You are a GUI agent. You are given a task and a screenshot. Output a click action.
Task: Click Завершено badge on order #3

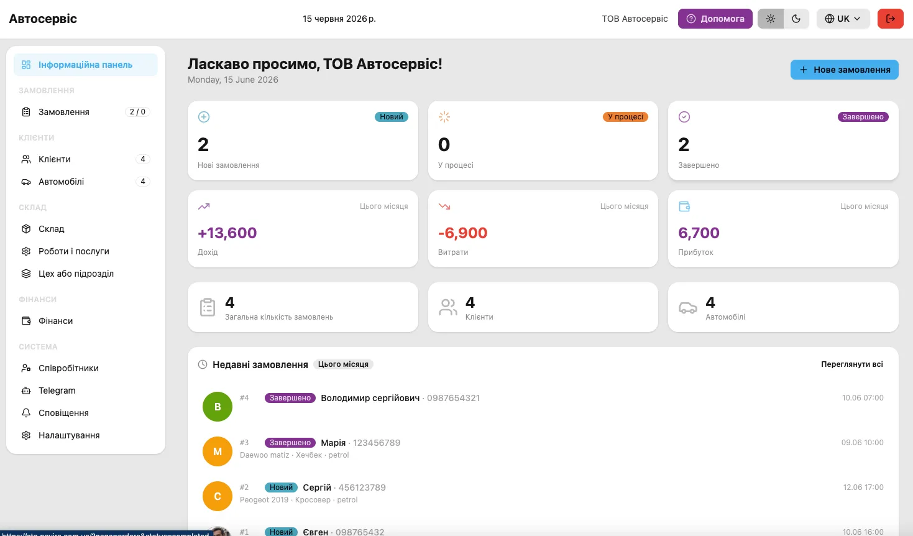290,443
